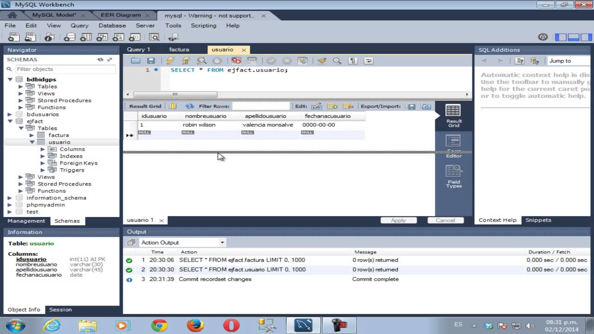Create a new function icon
594x334 pixels.
135,37
